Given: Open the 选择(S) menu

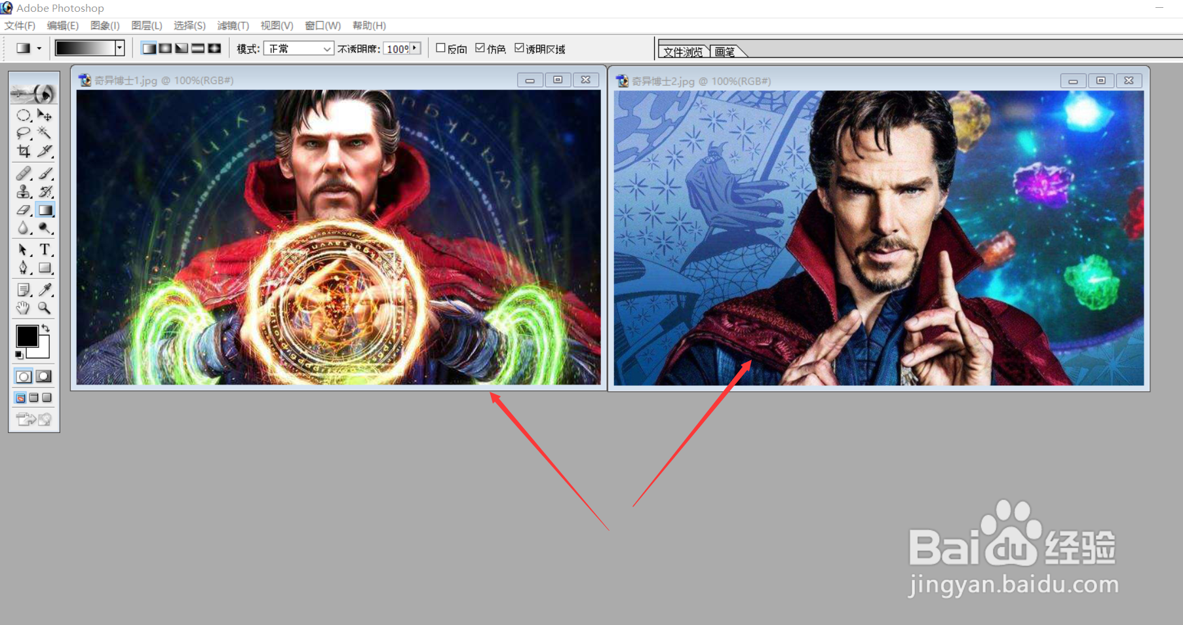Looking at the screenshot, I should click(189, 26).
